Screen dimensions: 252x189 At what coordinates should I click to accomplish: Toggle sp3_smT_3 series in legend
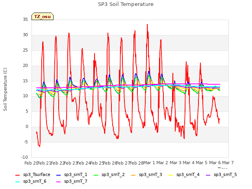[146, 175]
